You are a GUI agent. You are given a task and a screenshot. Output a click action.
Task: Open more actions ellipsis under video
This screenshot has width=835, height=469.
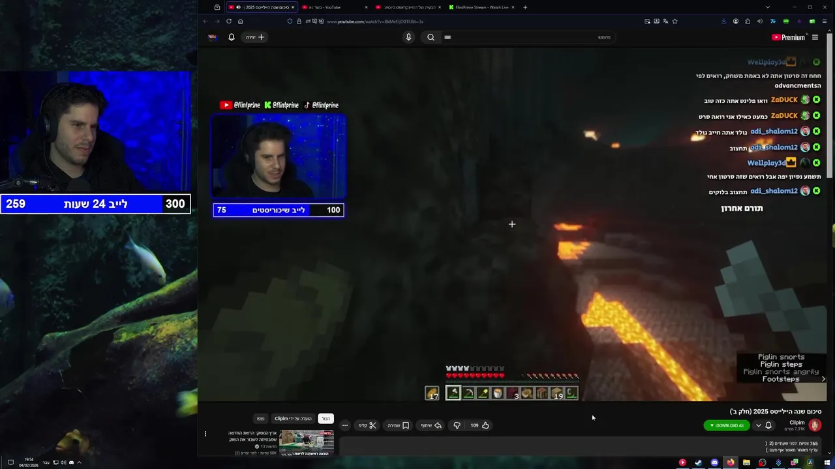pyautogui.click(x=345, y=425)
